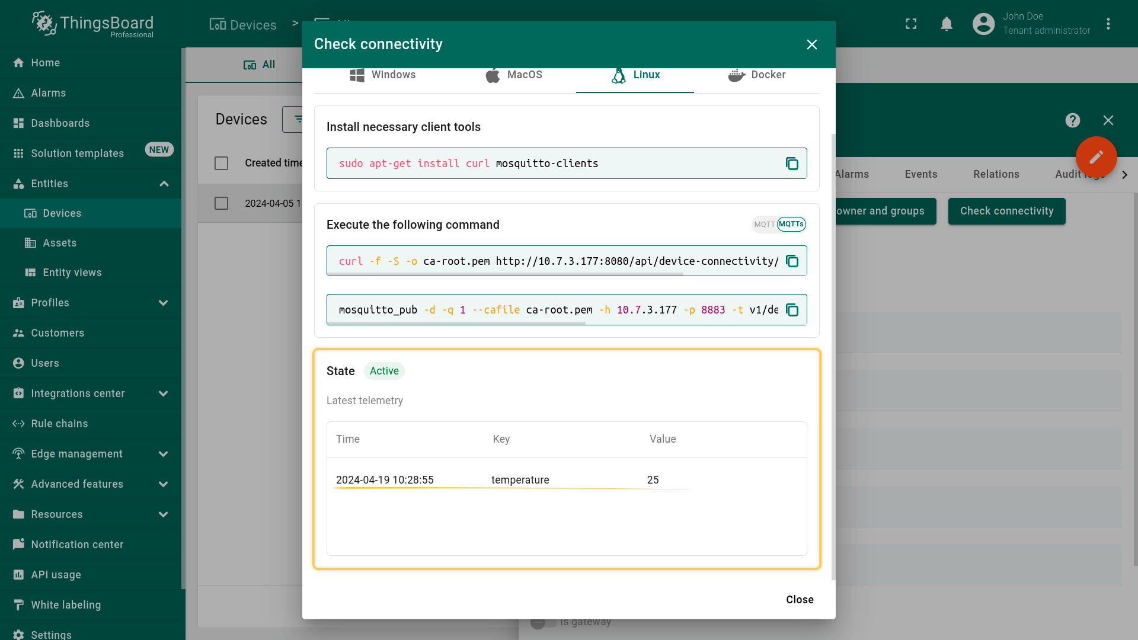Copy the apt-get install command
The image size is (1138, 640).
coord(792,164)
